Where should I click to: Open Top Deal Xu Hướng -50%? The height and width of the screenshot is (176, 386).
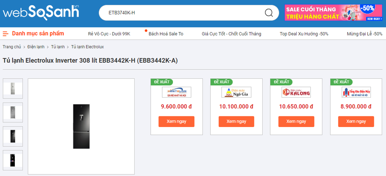304,34
